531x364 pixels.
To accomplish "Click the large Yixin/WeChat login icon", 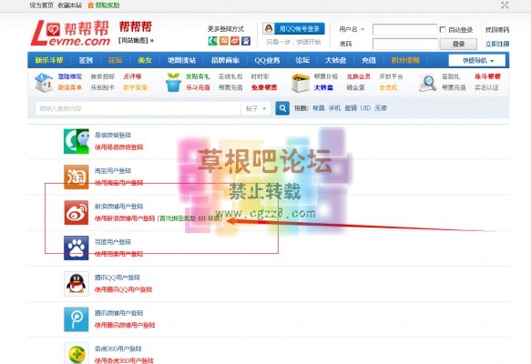I will (x=77, y=141).
